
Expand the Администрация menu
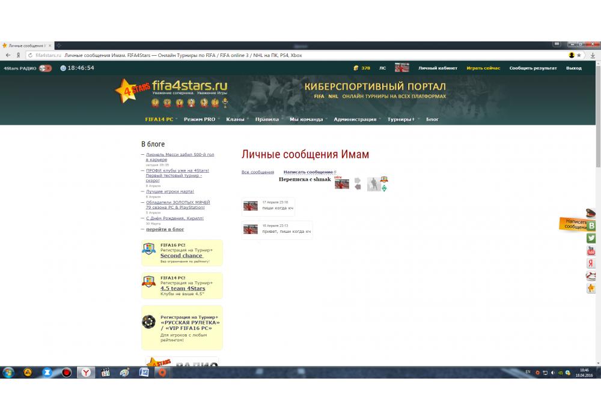pos(355,119)
